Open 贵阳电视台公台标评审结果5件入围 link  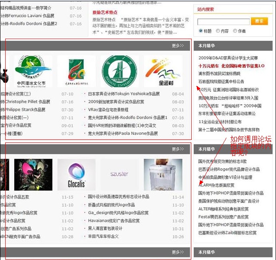pyautogui.click(x=228, y=98)
